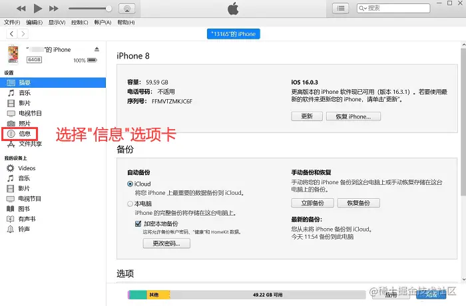Click the iPhone device thumbnail icon
The width and height of the screenshot is (466, 306).
(x=13, y=54)
